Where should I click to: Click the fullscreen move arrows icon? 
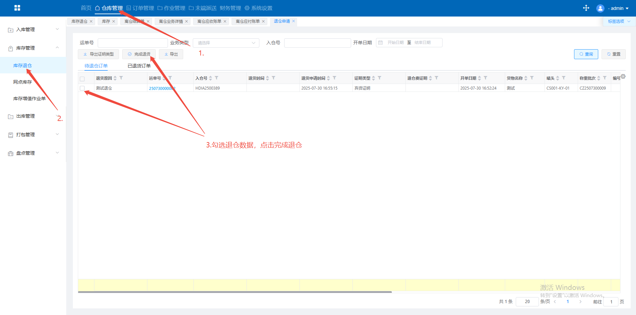pos(586,8)
